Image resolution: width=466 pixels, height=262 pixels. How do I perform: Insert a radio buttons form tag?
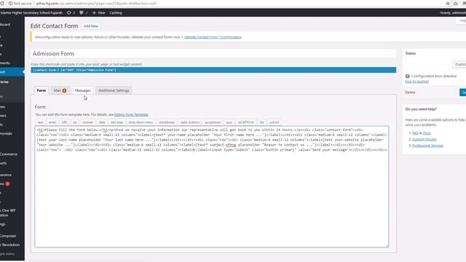coord(189,122)
